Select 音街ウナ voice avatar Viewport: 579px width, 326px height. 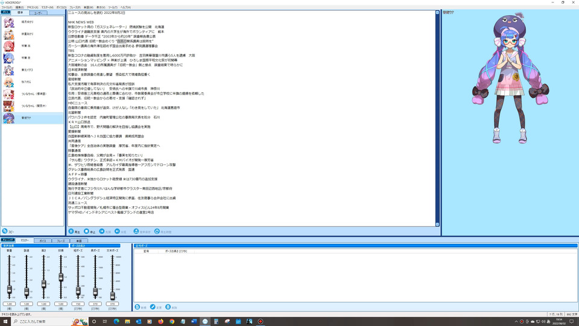(8, 118)
